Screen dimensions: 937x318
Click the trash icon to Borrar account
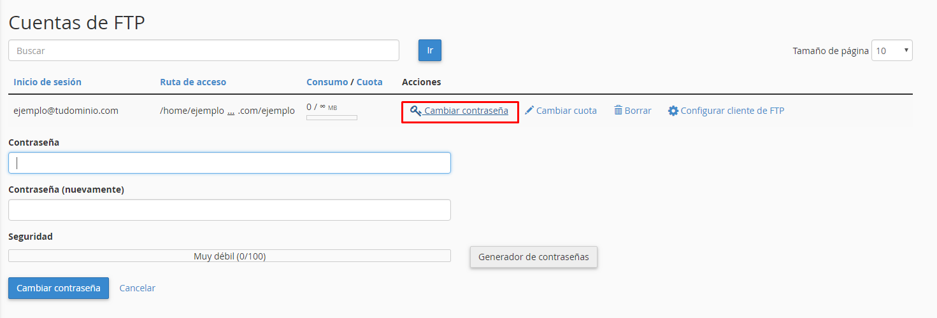pyautogui.click(x=618, y=111)
